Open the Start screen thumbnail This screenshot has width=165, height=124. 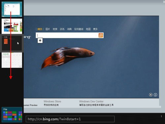12,115
